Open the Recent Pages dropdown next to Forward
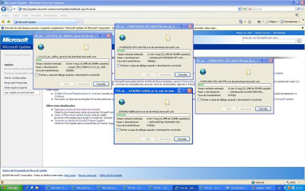This screenshot has width=305, height=191. point(14,9)
